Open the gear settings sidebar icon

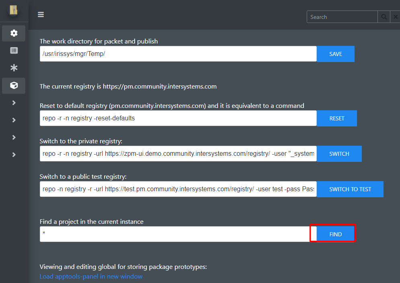(14, 33)
